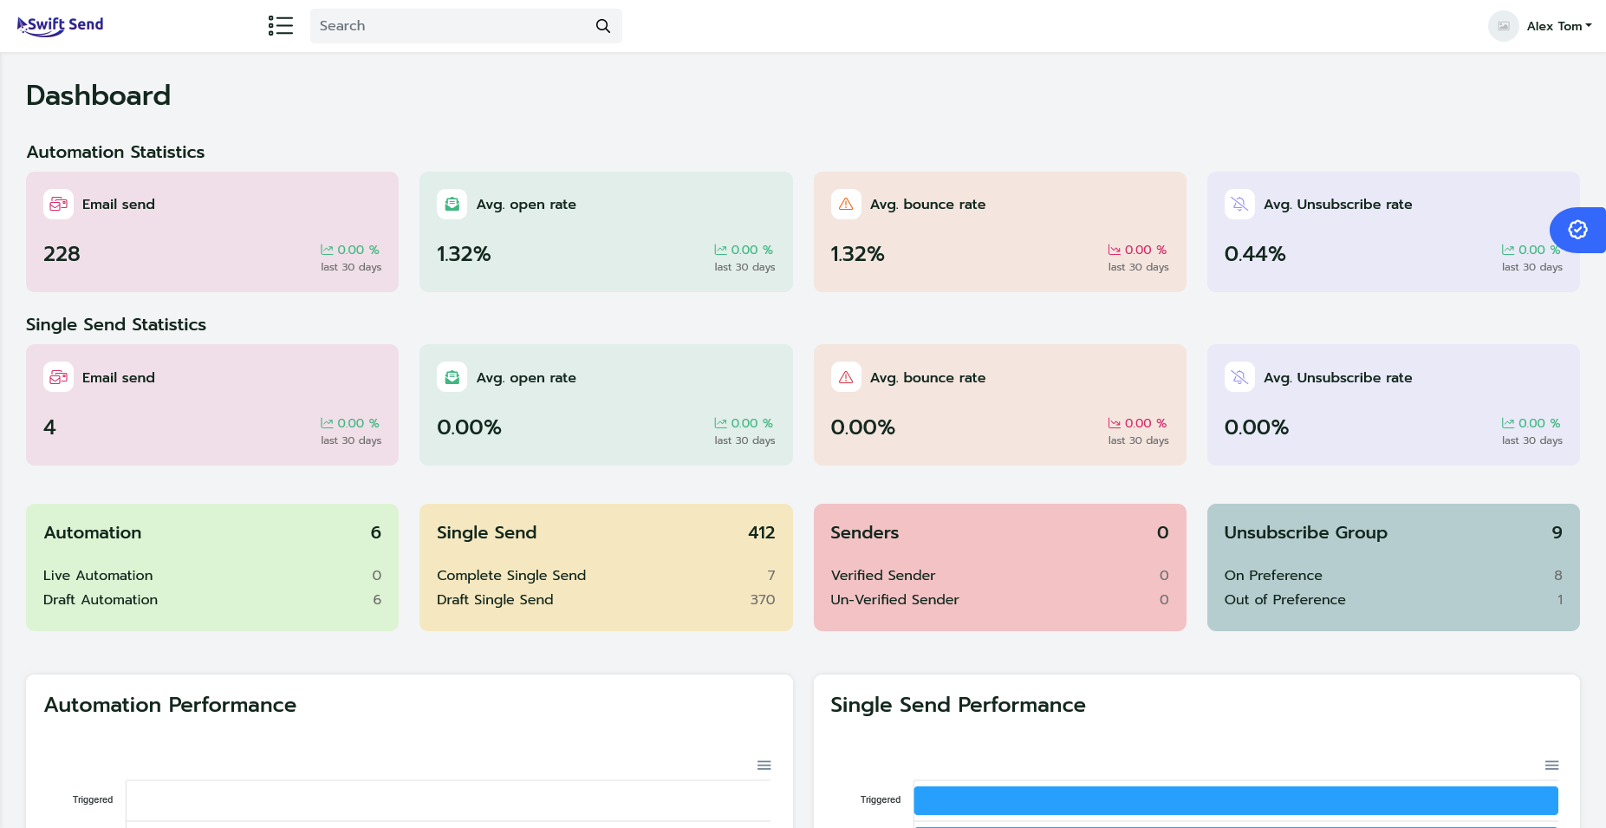Click the Swift Send logo

pyautogui.click(x=61, y=25)
